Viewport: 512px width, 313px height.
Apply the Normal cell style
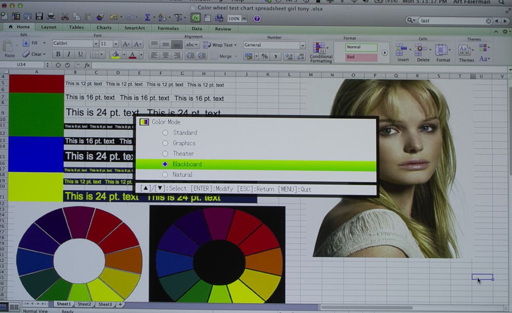[x=361, y=47]
